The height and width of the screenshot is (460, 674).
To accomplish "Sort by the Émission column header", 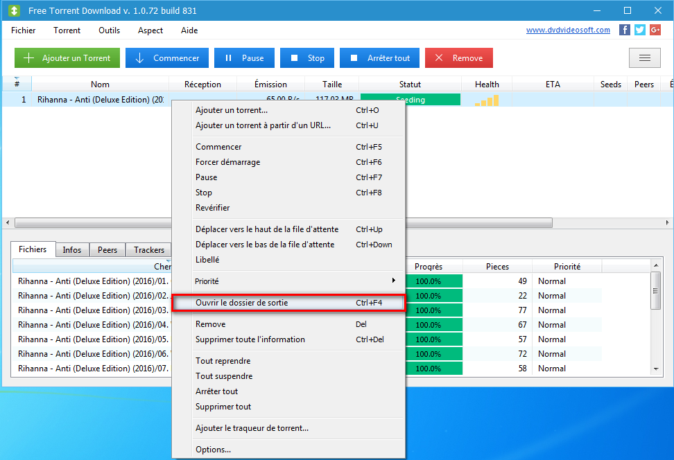I will click(x=270, y=85).
